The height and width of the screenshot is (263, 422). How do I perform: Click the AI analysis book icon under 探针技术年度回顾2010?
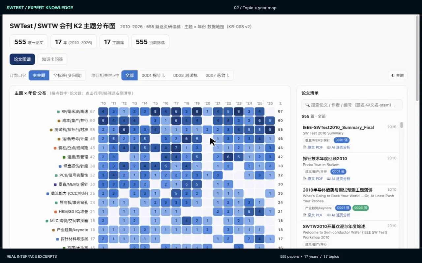point(329,179)
